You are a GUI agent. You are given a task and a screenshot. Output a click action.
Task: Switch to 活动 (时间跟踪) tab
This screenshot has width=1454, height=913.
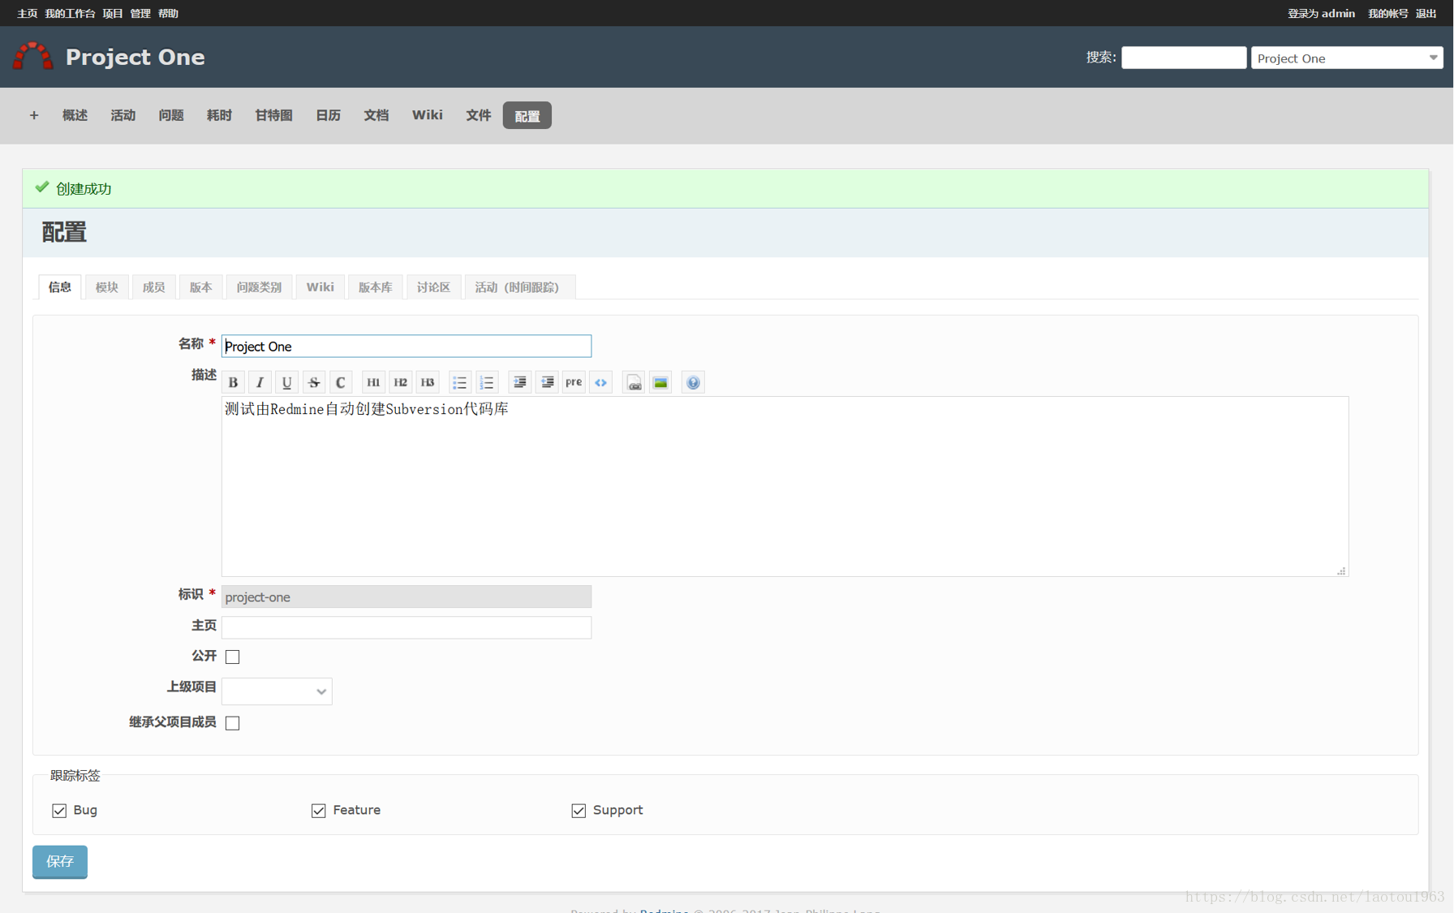tap(520, 287)
